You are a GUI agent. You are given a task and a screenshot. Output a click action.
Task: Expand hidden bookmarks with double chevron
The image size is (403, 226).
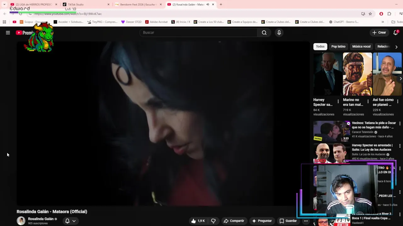pos(383,22)
